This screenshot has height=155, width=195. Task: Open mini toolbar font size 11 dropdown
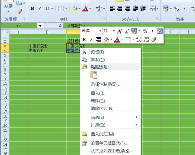click(x=114, y=31)
